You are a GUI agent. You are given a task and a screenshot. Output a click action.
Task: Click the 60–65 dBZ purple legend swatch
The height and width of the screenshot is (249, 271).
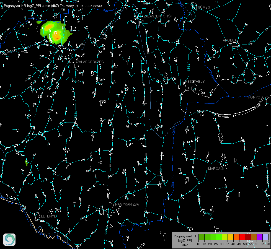point(260,237)
